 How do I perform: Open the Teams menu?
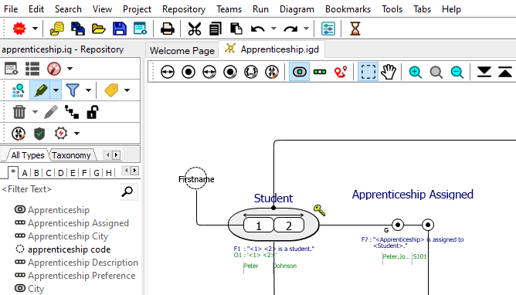[229, 9]
